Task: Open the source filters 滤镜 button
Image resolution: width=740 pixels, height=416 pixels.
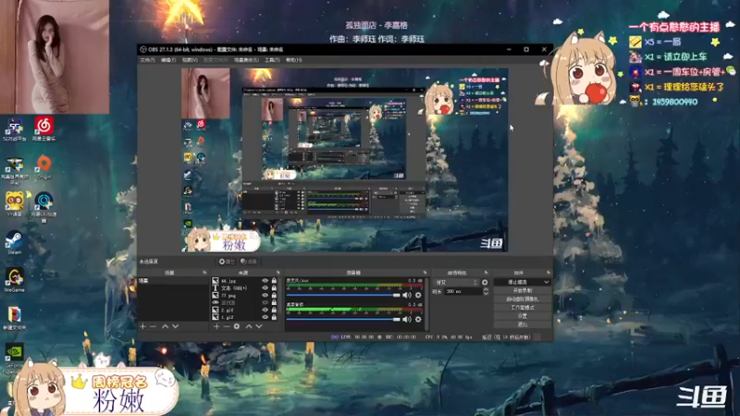Action: tap(248, 262)
